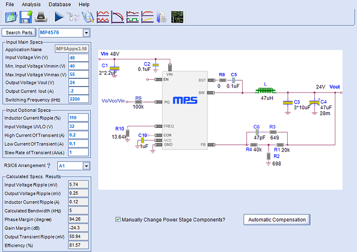Click the Output Transient Ripple value 50.94

78,236
